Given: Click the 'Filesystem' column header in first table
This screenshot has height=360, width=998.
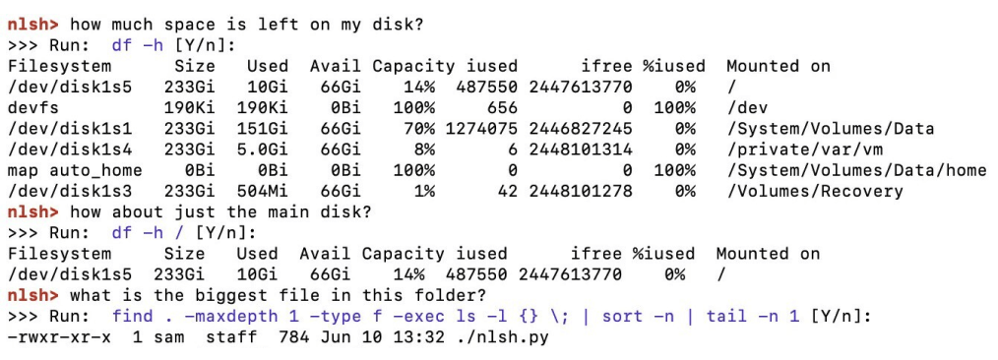Looking at the screenshot, I should tap(60, 67).
